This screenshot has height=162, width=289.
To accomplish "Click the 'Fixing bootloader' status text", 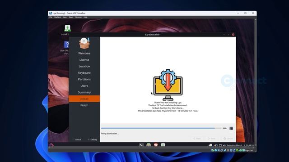I will tap(110, 134).
